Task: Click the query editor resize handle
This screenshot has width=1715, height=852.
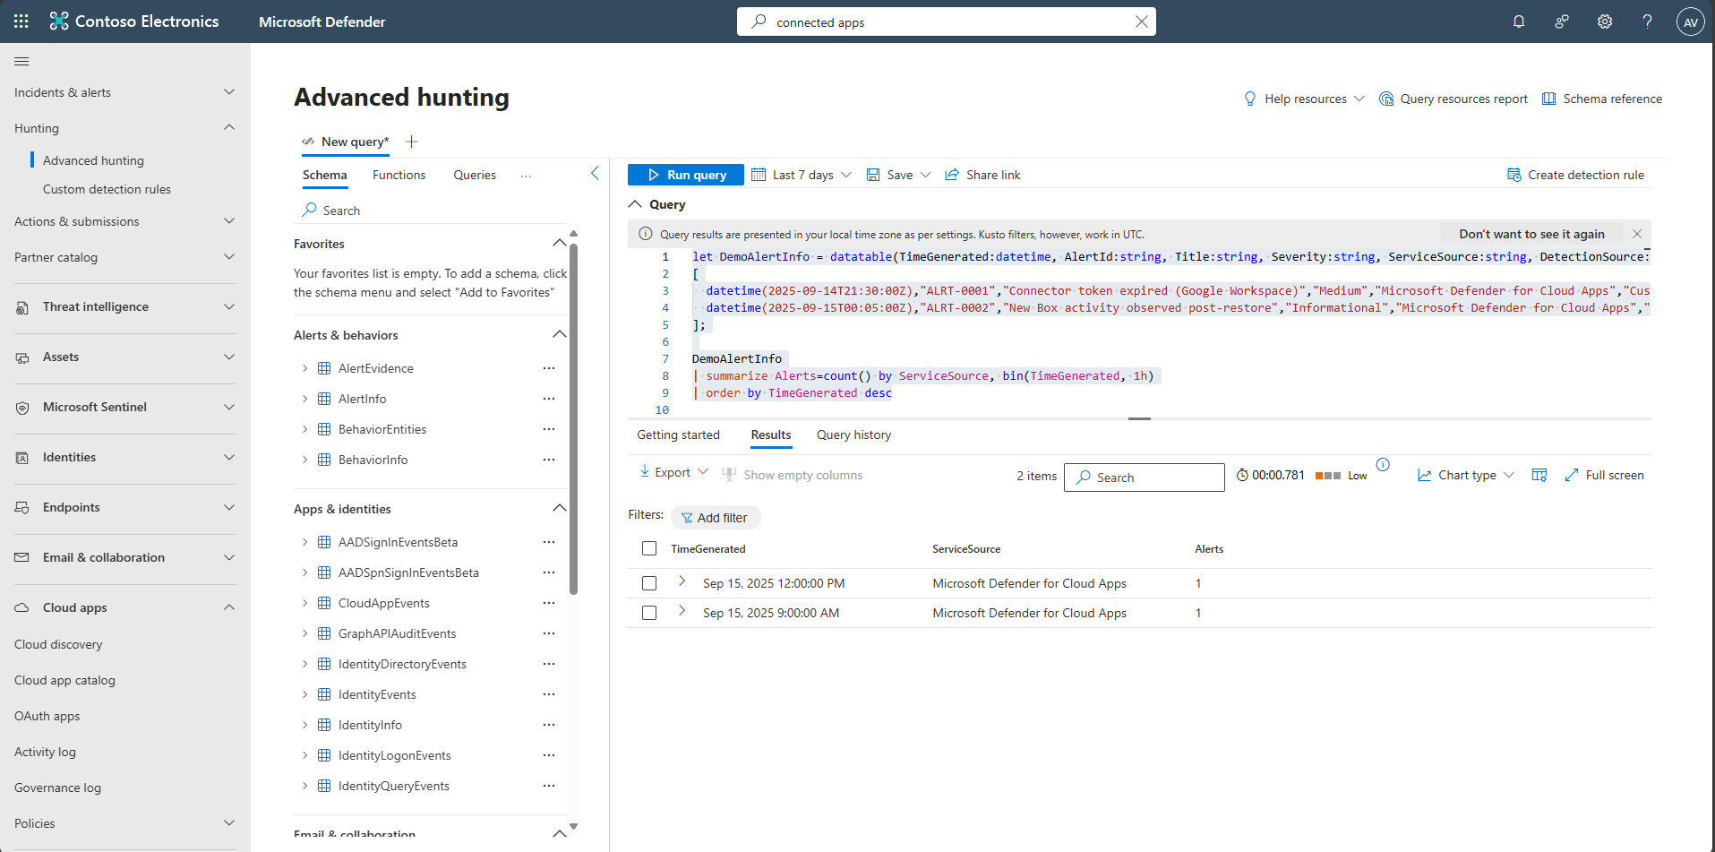Action: tap(1139, 418)
